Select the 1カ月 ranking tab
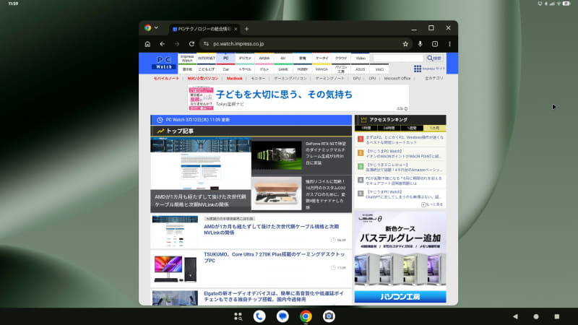The image size is (578, 325). tap(435, 129)
